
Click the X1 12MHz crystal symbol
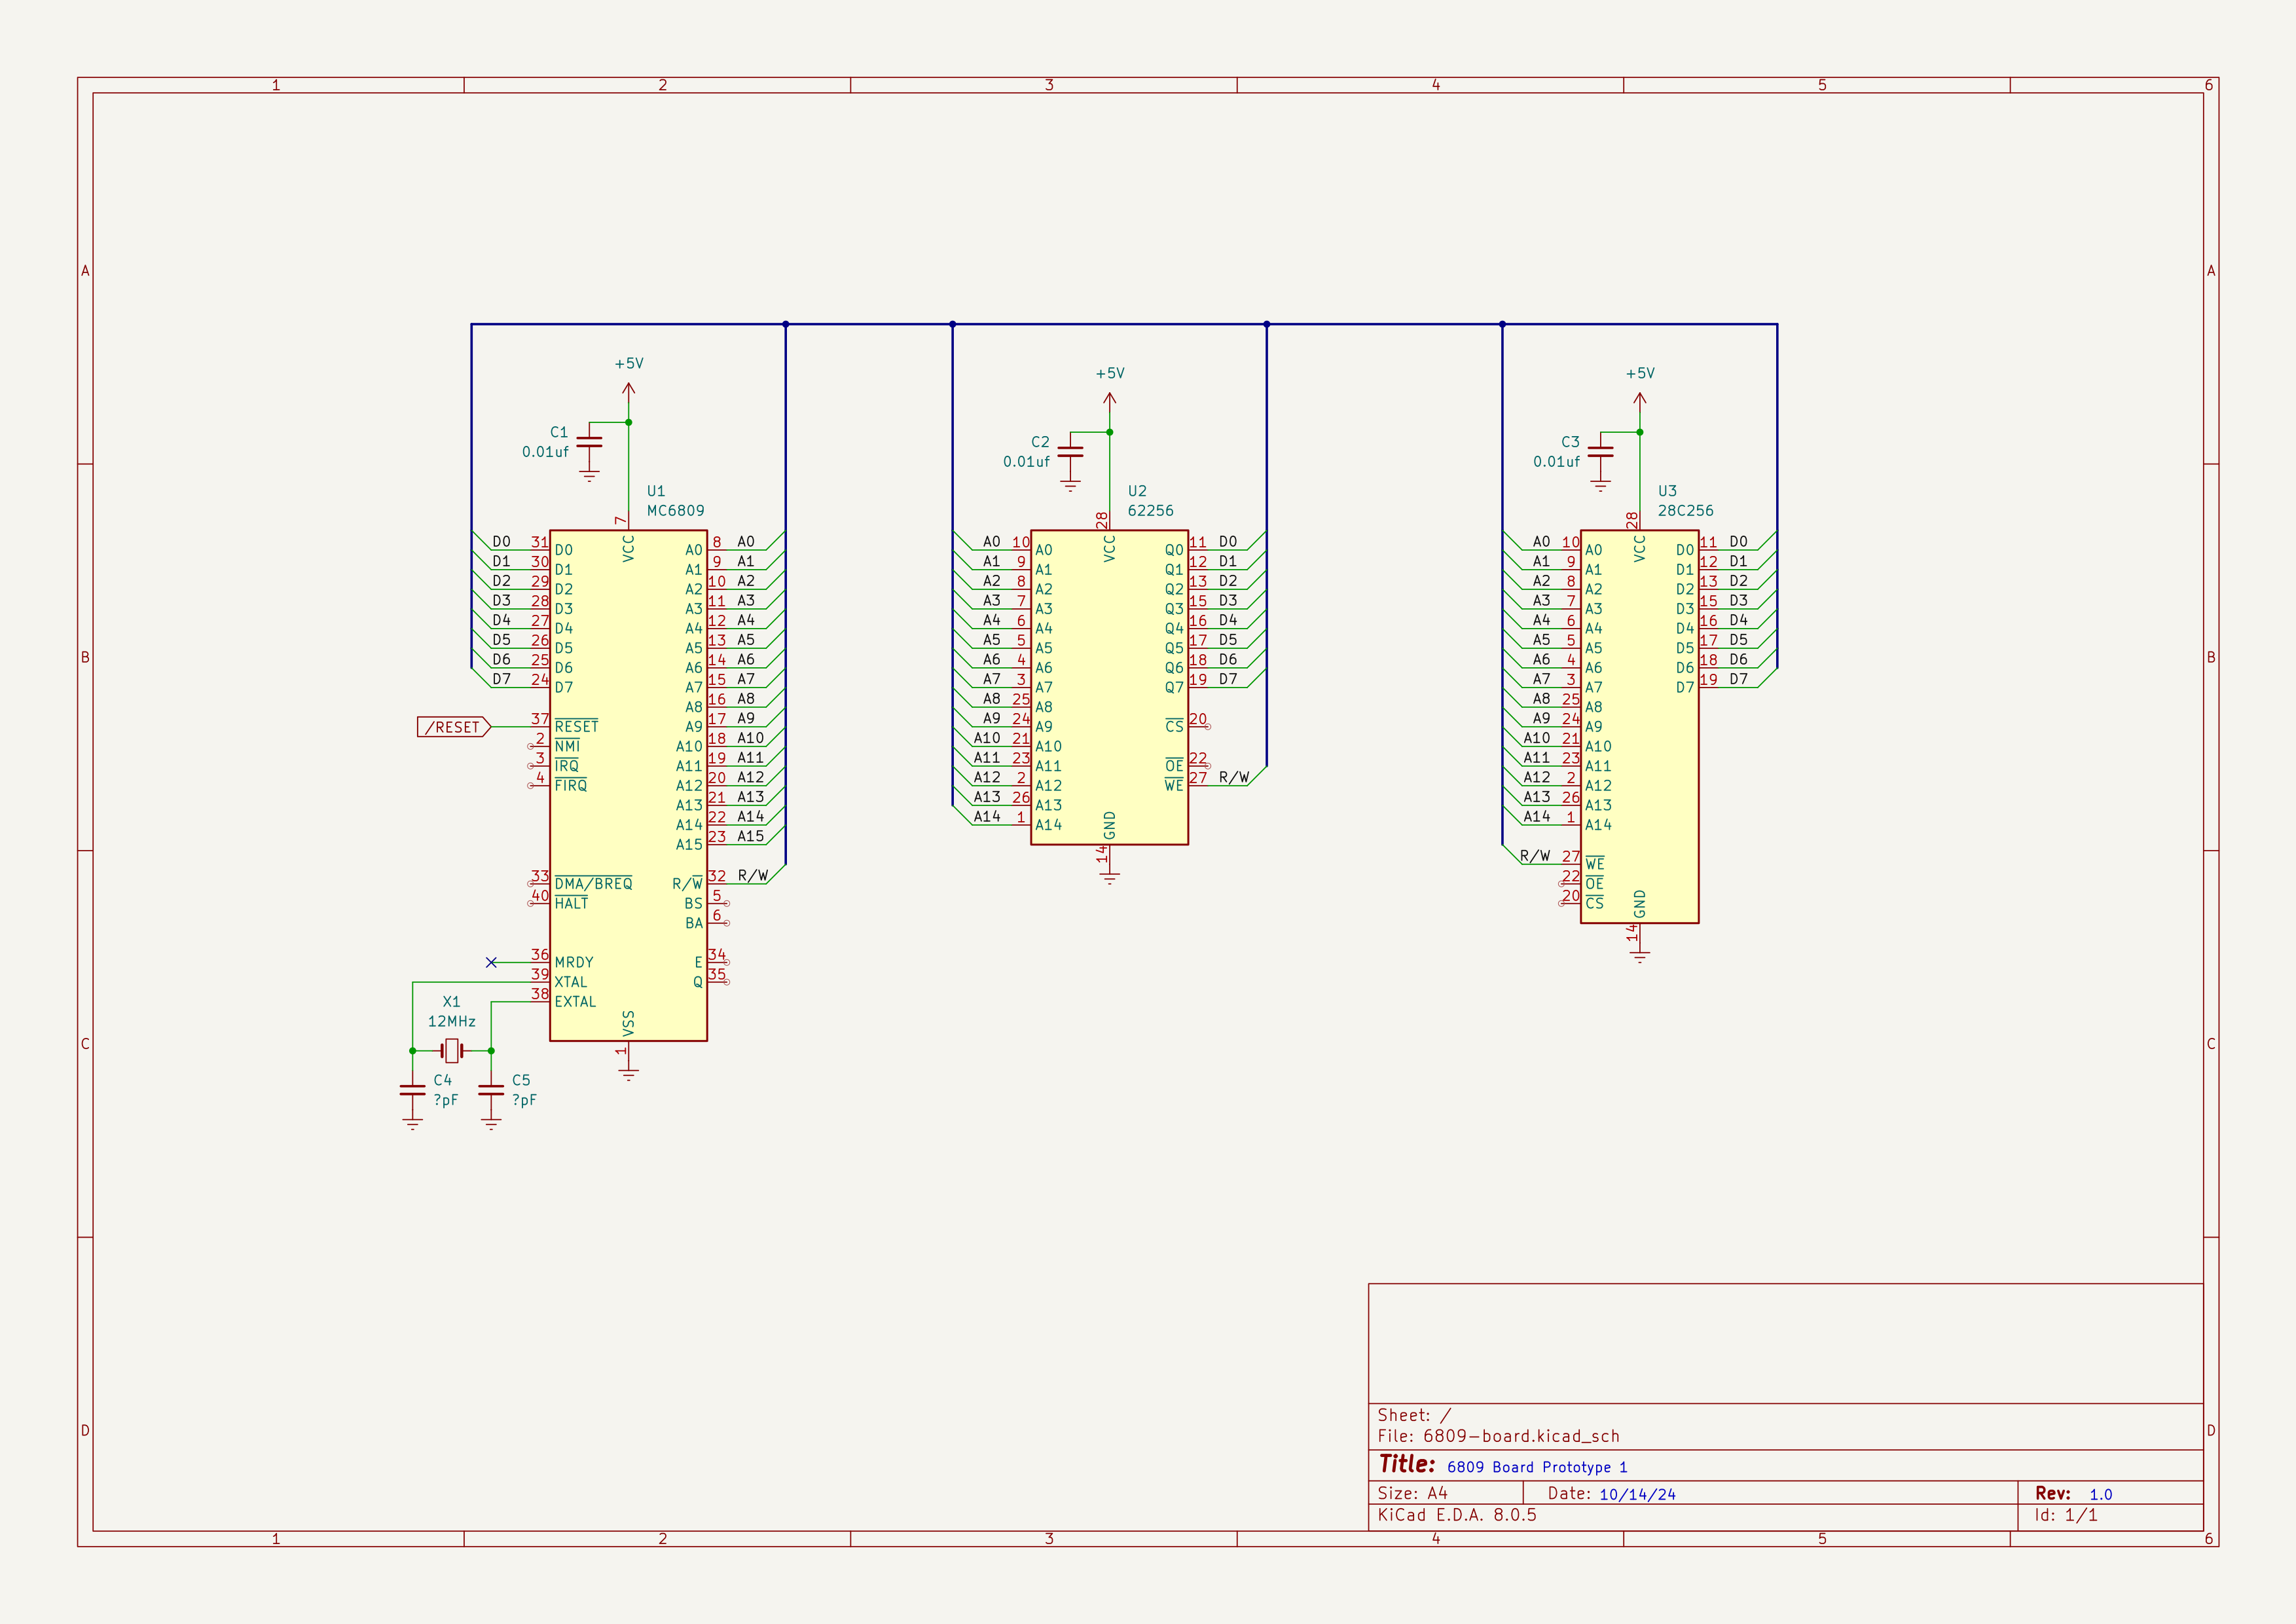452,1050
